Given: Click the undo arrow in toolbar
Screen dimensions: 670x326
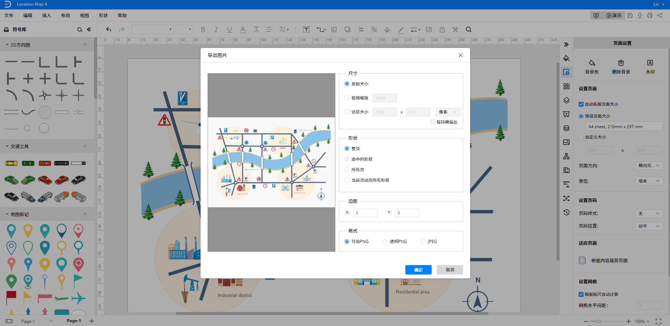Looking at the screenshot, I should [109, 29].
